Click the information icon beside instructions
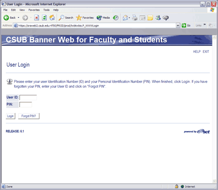 click(10, 82)
